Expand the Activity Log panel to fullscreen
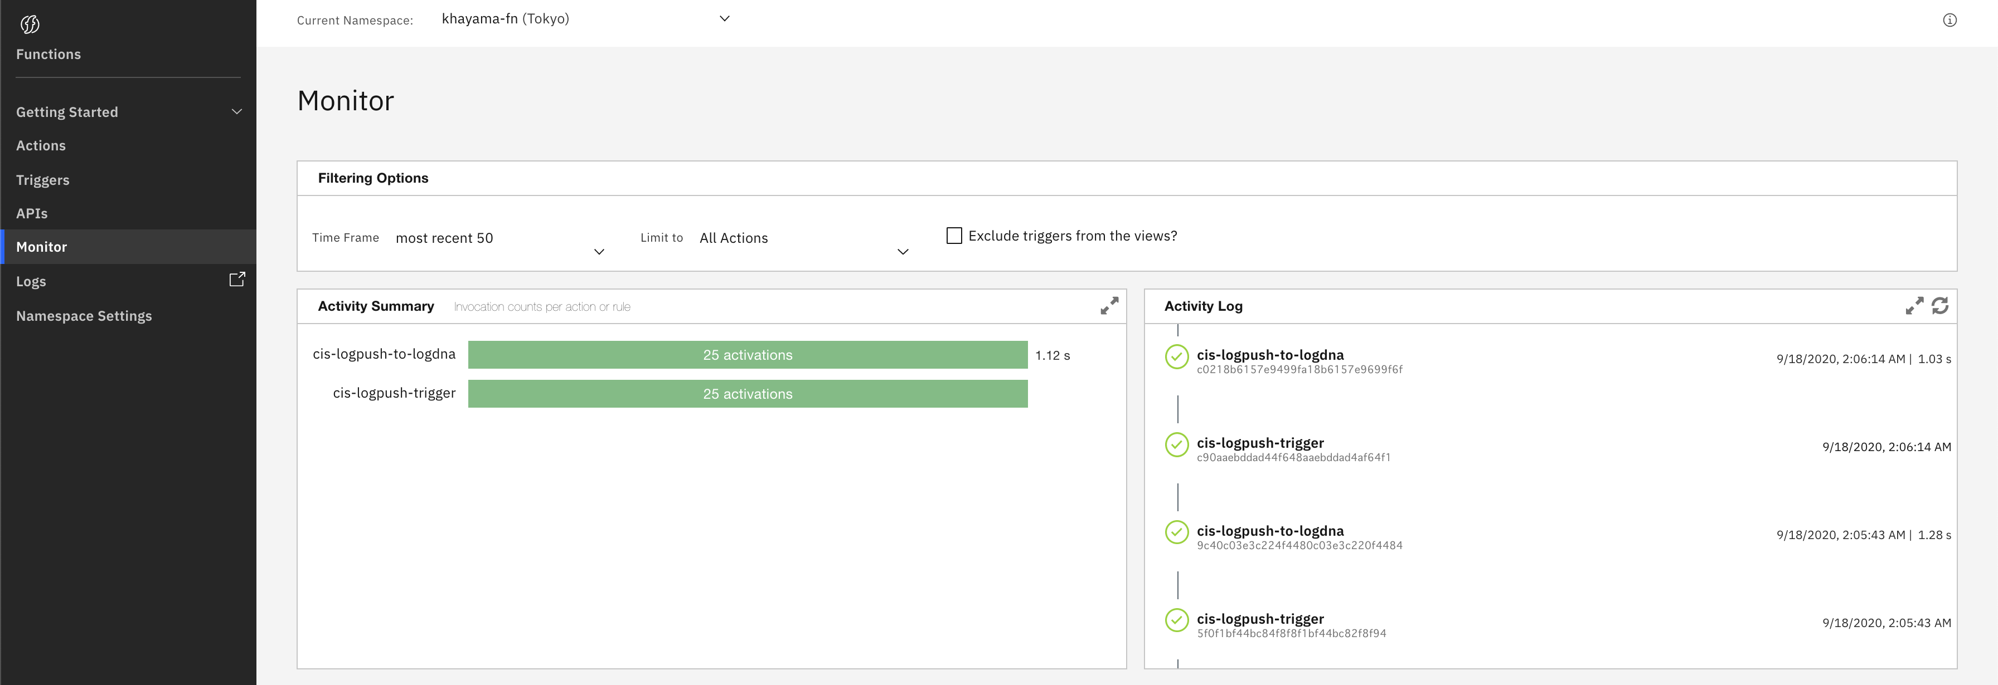The width and height of the screenshot is (1998, 685). (x=1913, y=306)
